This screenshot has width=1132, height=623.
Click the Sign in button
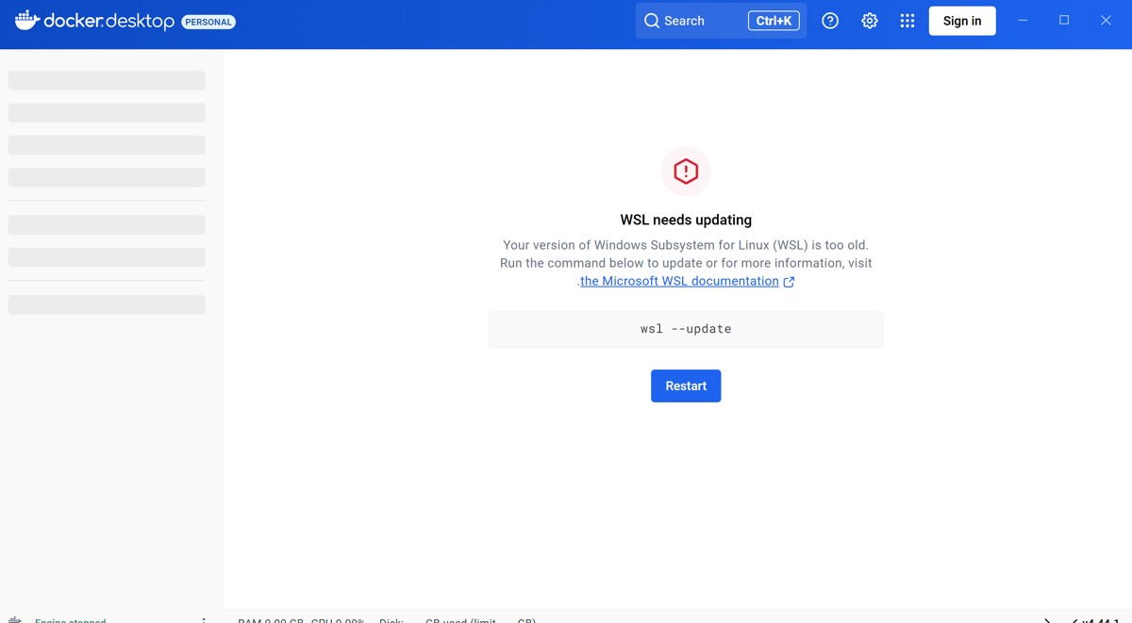(x=962, y=21)
